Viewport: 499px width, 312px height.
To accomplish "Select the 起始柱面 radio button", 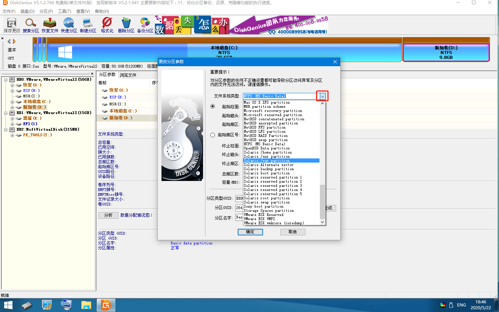I will tap(213, 106).
